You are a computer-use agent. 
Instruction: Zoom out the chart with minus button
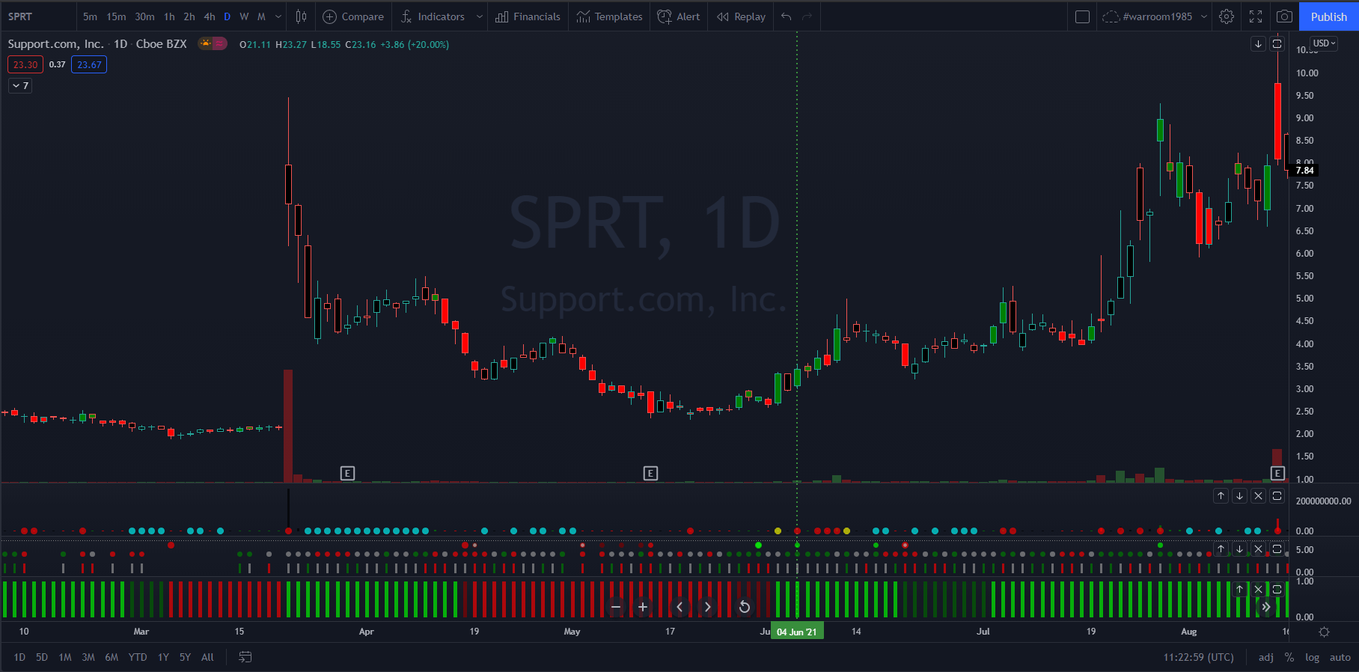(x=615, y=607)
